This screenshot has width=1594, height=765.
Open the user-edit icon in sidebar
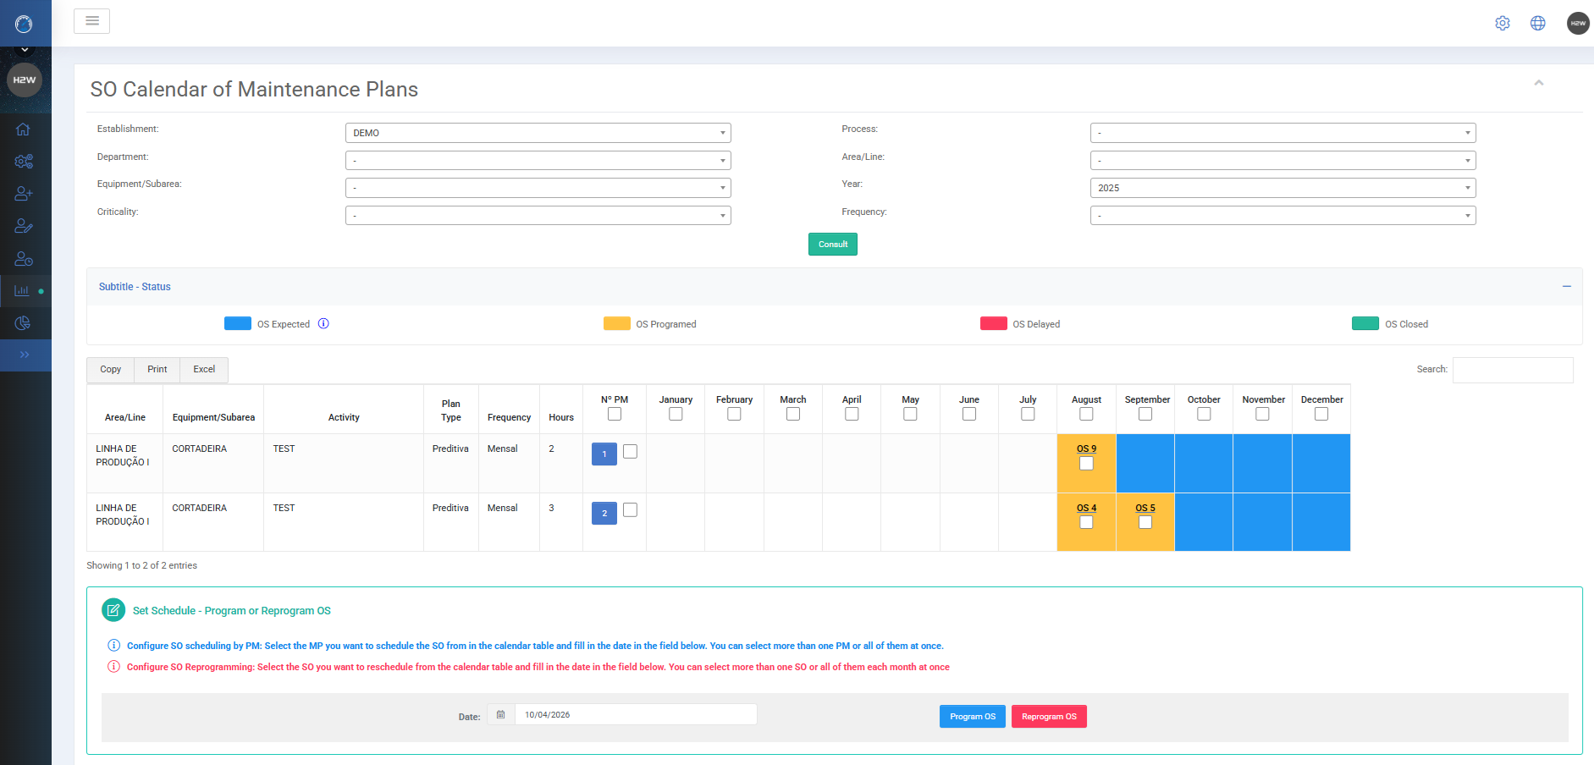pyautogui.click(x=24, y=226)
